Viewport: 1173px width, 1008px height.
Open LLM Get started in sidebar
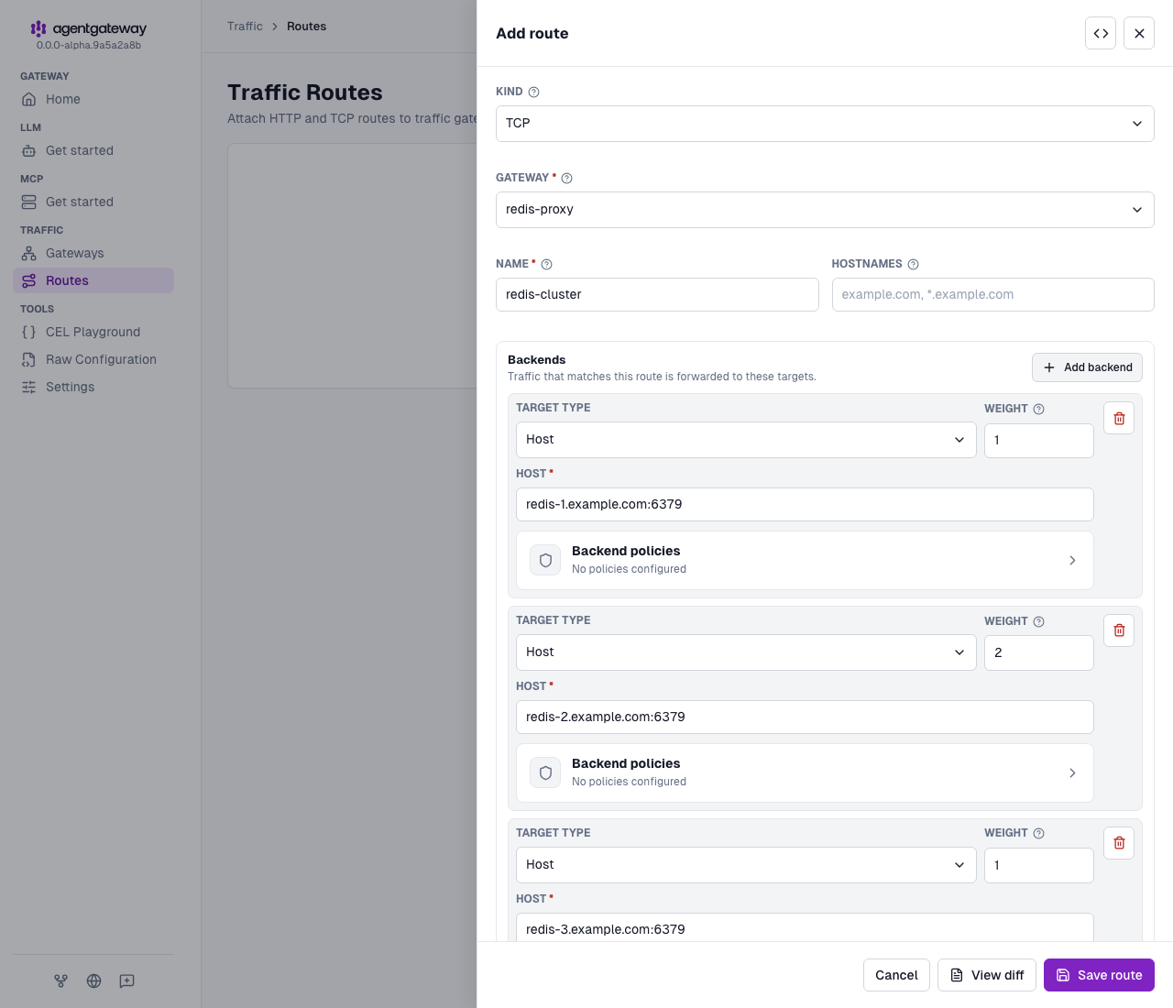pyautogui.click(x=93, y=150)
